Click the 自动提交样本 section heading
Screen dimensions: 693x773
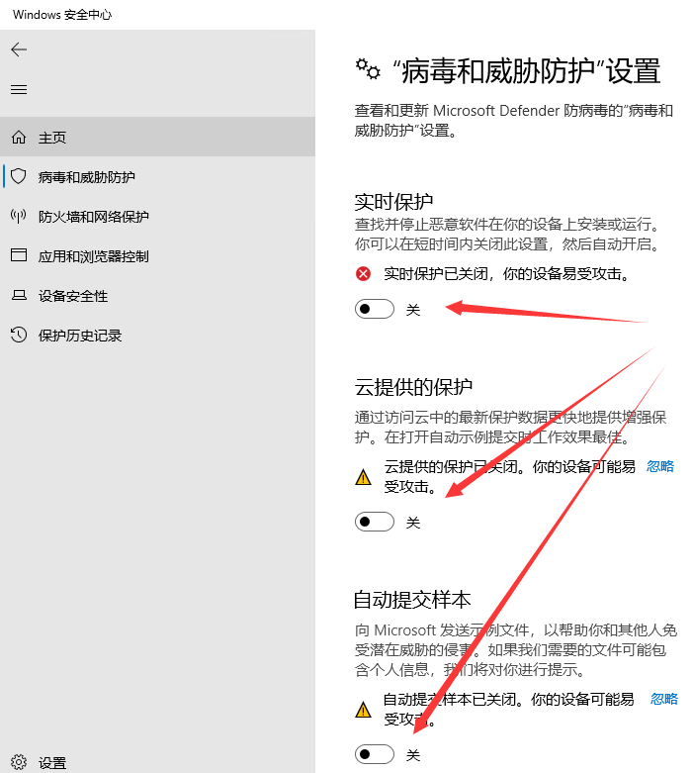point(412,600)
